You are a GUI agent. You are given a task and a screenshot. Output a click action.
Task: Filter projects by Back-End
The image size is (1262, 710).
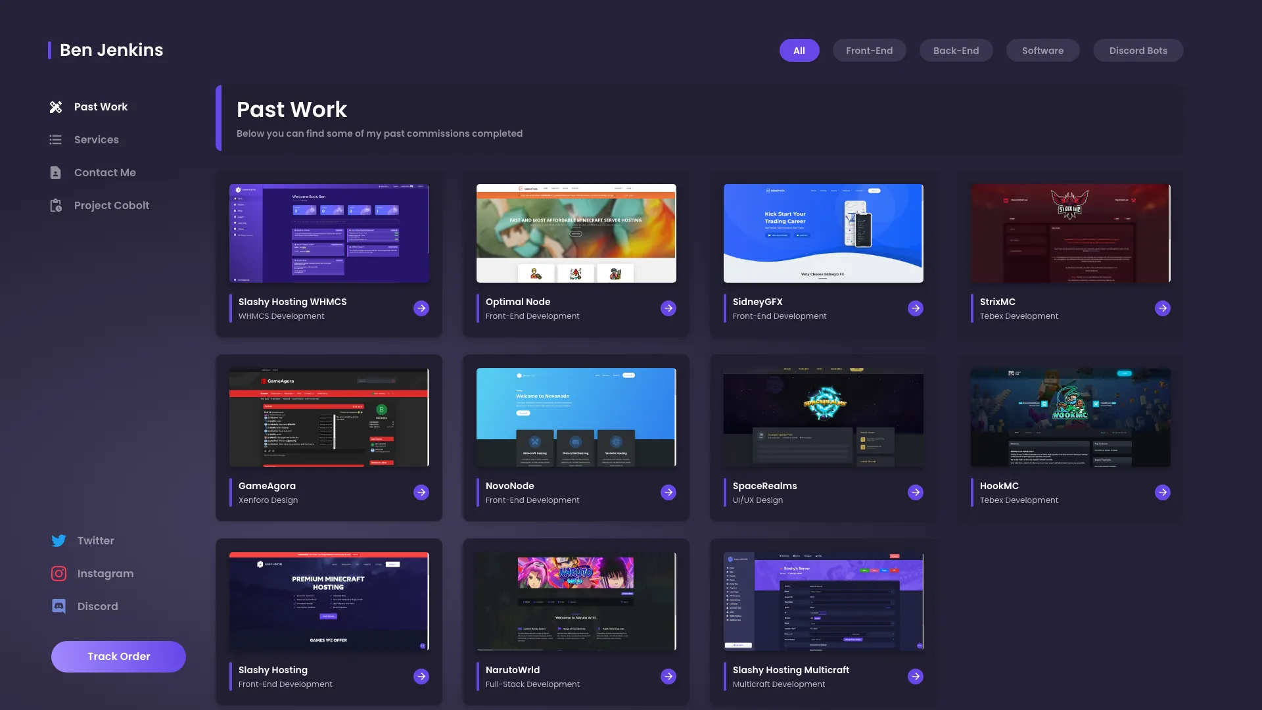(956, 51)
